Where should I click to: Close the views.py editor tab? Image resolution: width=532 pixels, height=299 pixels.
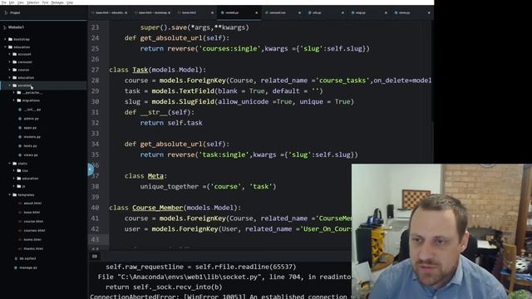pos(429,13)
